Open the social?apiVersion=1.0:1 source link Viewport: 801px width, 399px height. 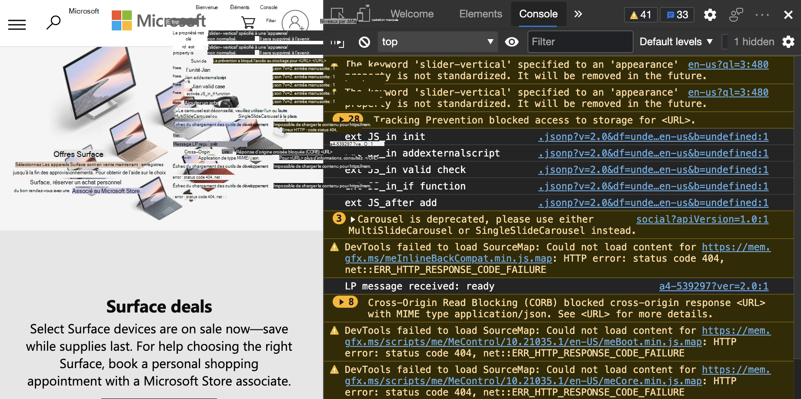(x=702, y=219)
